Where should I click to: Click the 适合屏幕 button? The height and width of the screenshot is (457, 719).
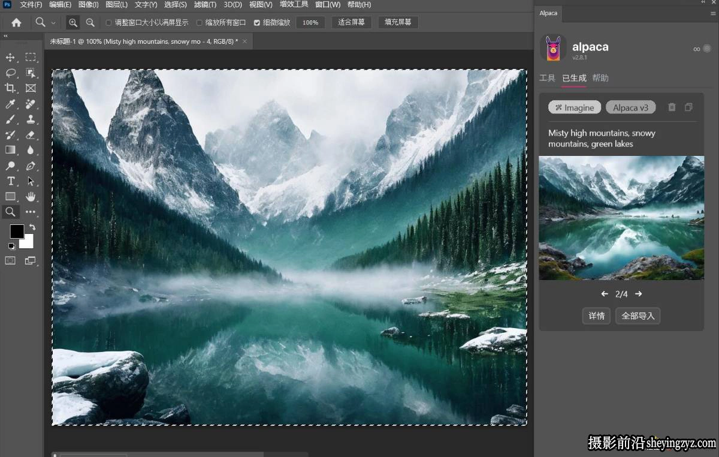(351, 23)
